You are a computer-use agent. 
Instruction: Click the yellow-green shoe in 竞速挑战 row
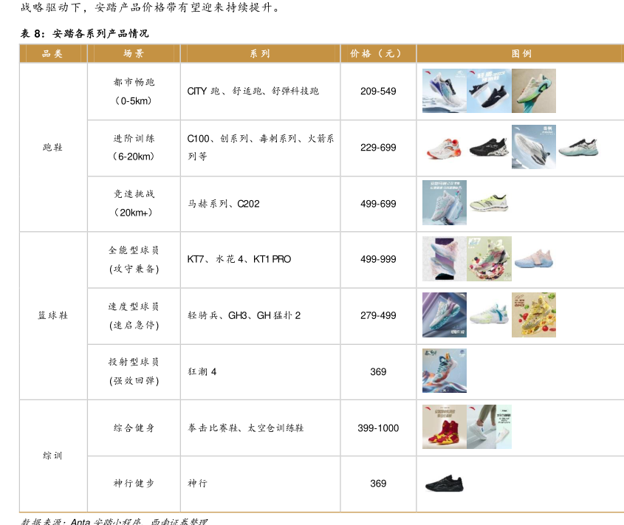point(489,202)
